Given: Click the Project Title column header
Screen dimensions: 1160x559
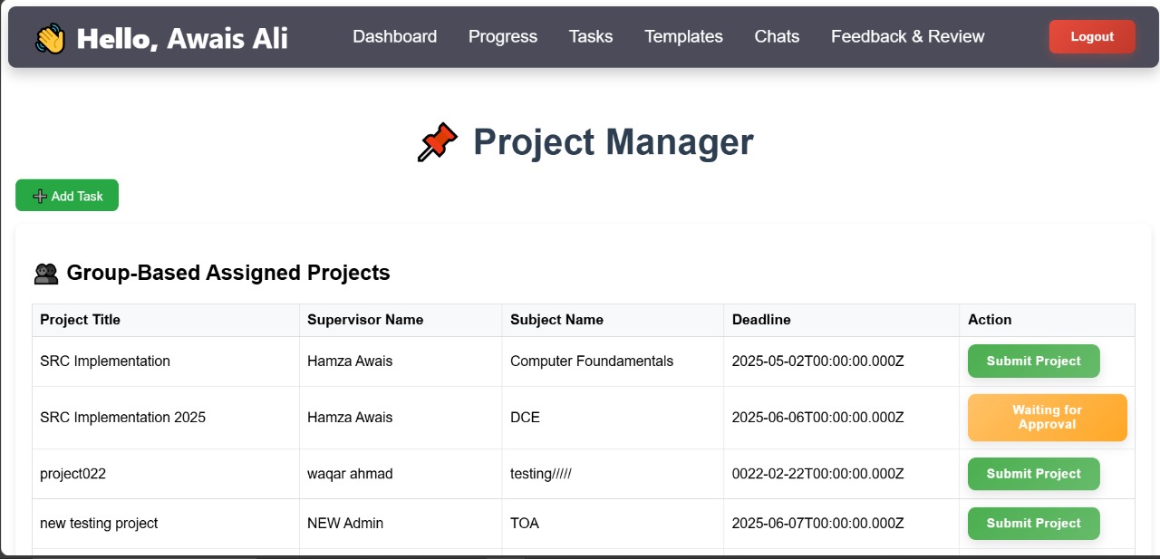Looking at the screenshot, I should click(81, 320).
